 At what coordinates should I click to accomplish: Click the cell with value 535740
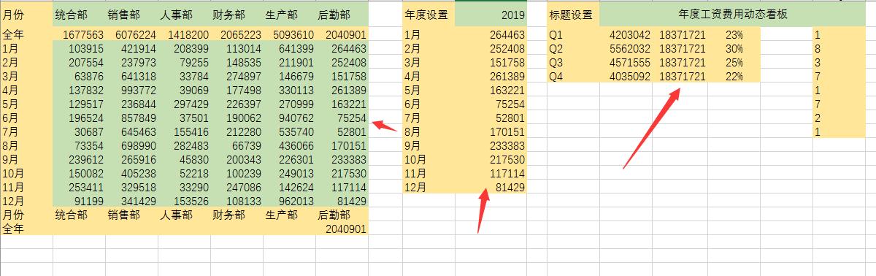tap(290, 131)
